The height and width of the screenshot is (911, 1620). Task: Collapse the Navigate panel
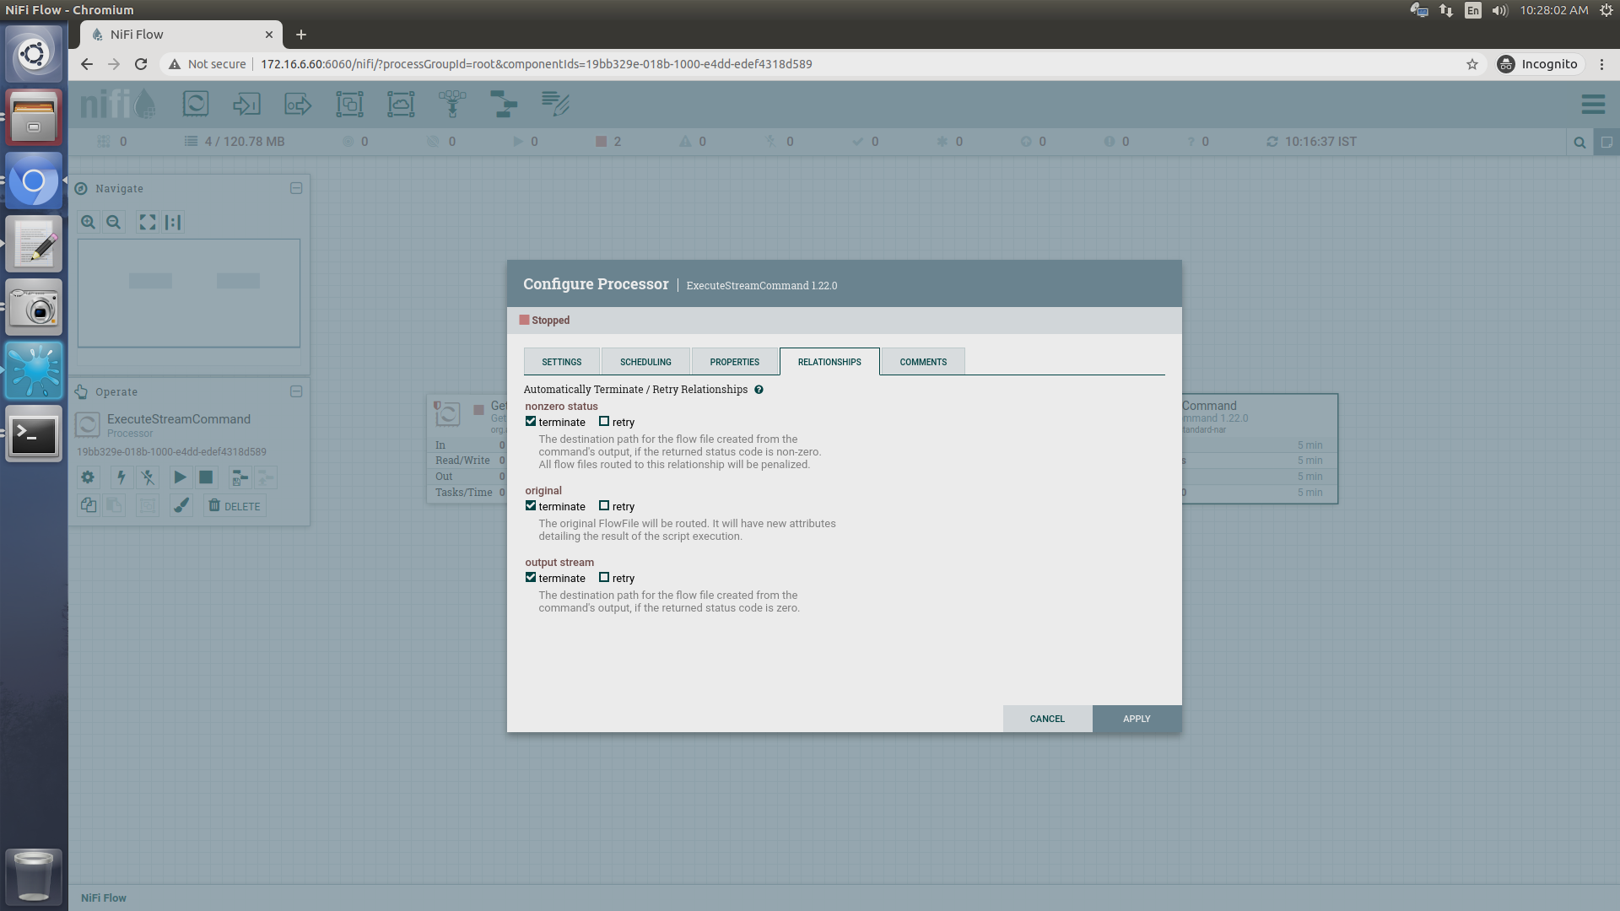(x=296, y=188)
